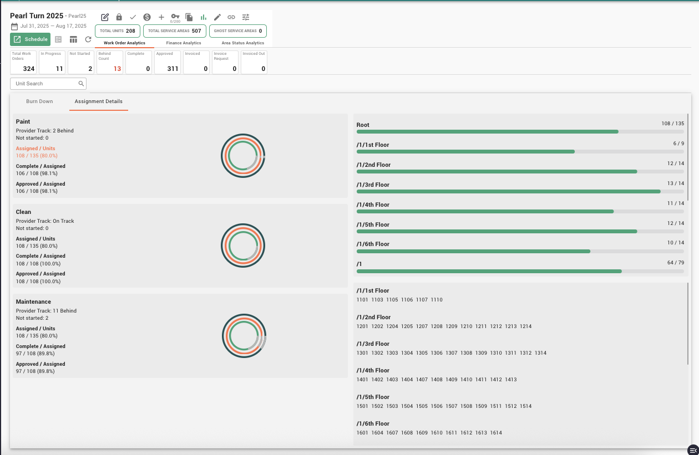Screen dimensions: 699x455
Task: Click the pencil edit icon
Action: (x=217, y=17)
